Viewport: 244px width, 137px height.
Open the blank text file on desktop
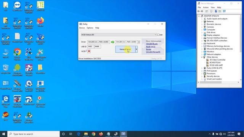pos(17,38)
